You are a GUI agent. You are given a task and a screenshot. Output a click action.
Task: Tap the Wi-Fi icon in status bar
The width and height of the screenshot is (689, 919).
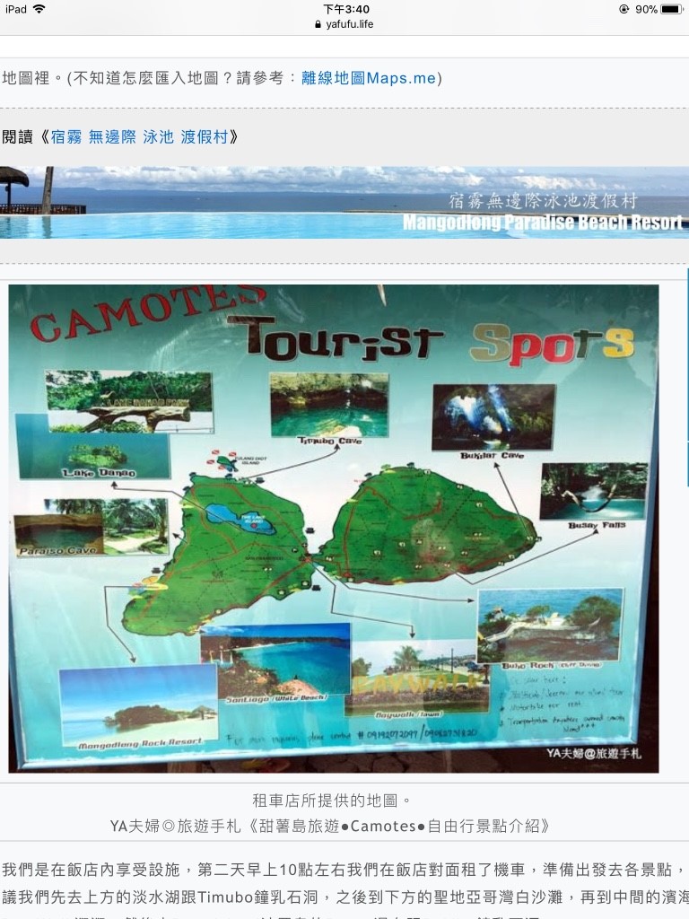point(39,9)
